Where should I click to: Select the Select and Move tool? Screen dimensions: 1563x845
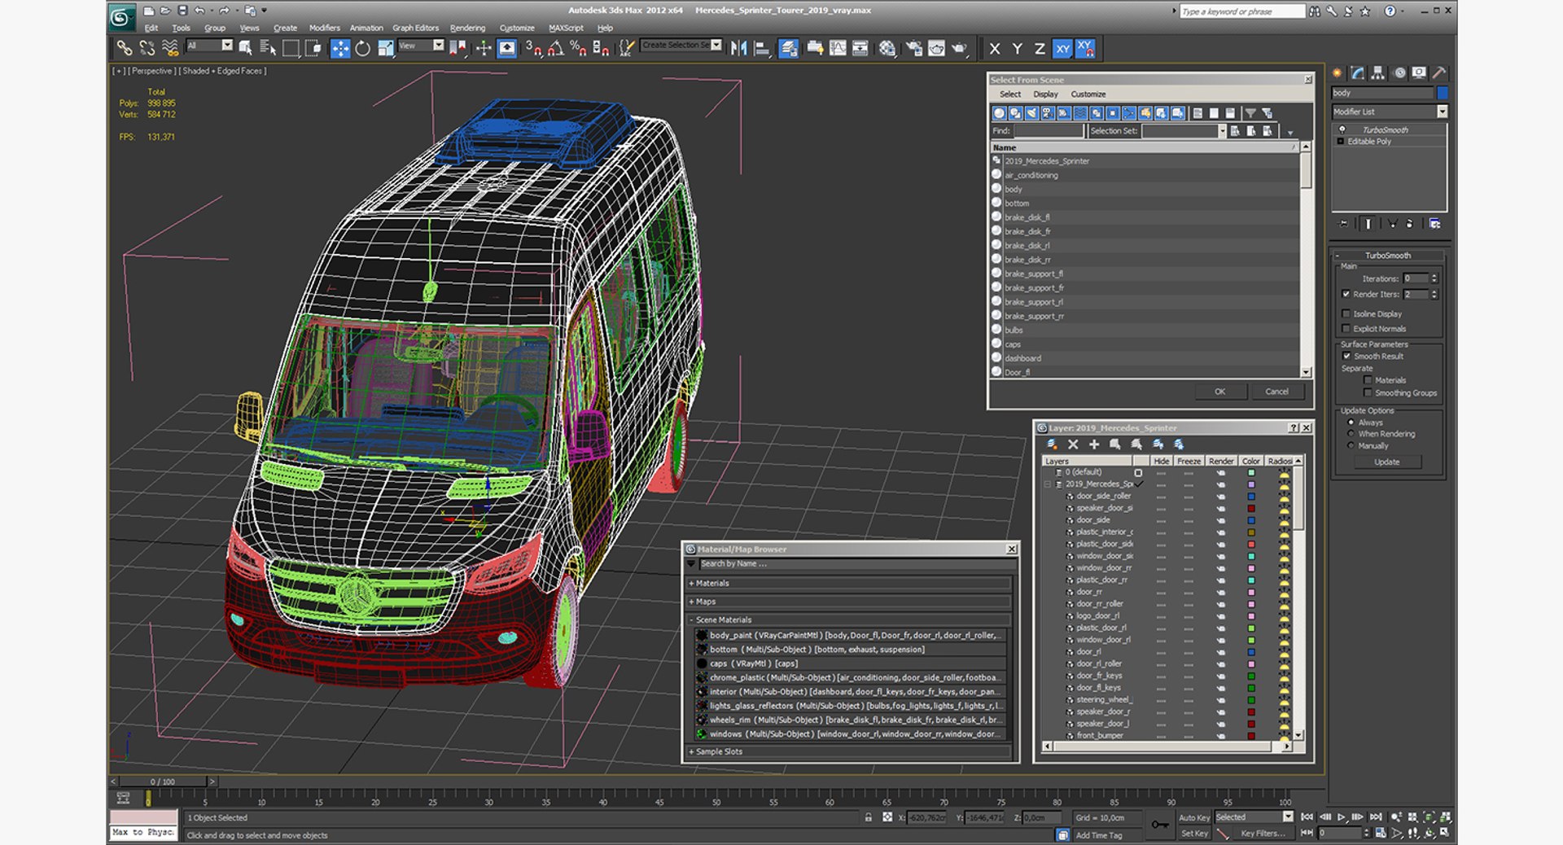[x=339, y=49]
